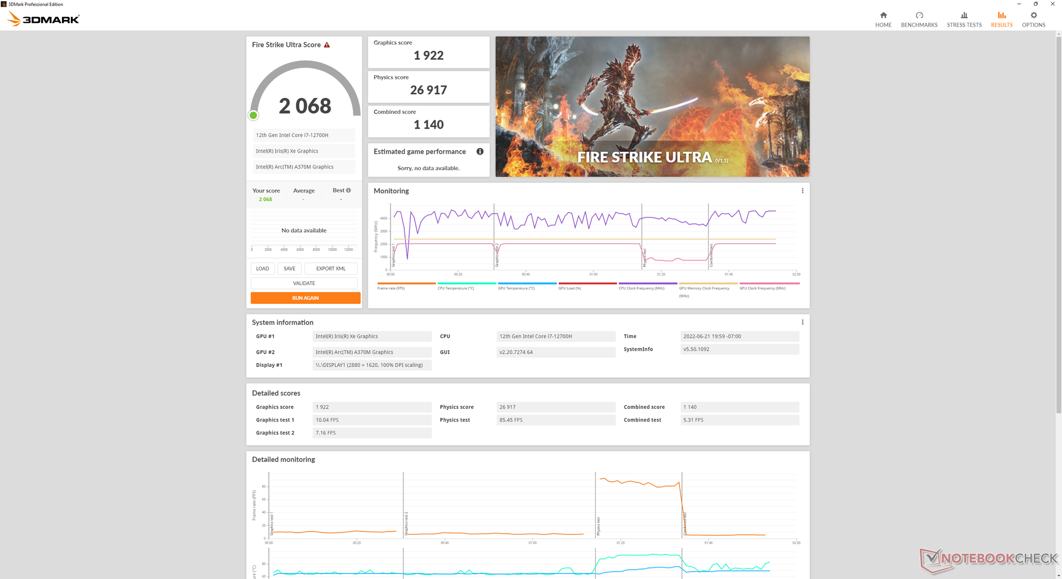Click the Combined test value 5.31 FPS
Viewport: 1062px width, 579px height.
click(740, 420)
